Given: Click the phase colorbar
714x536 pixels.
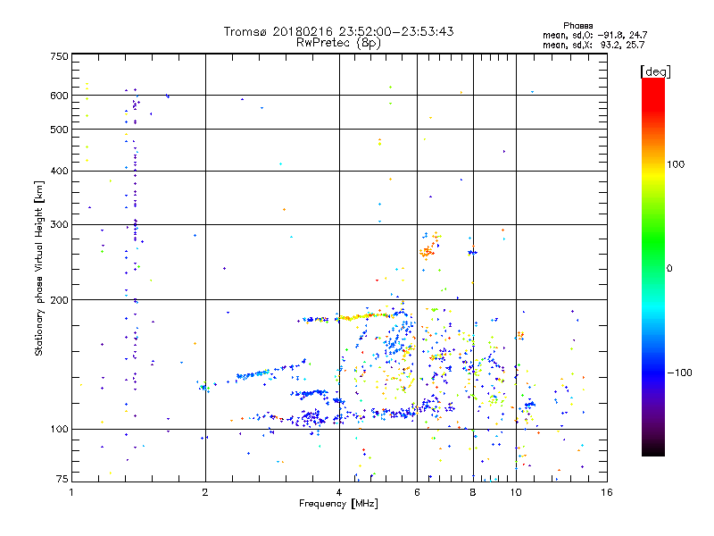Looking at the screenshot, I should click(653, 266).
